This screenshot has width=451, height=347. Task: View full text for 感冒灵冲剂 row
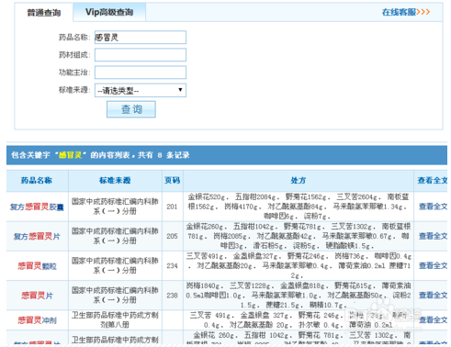point(433,319)
